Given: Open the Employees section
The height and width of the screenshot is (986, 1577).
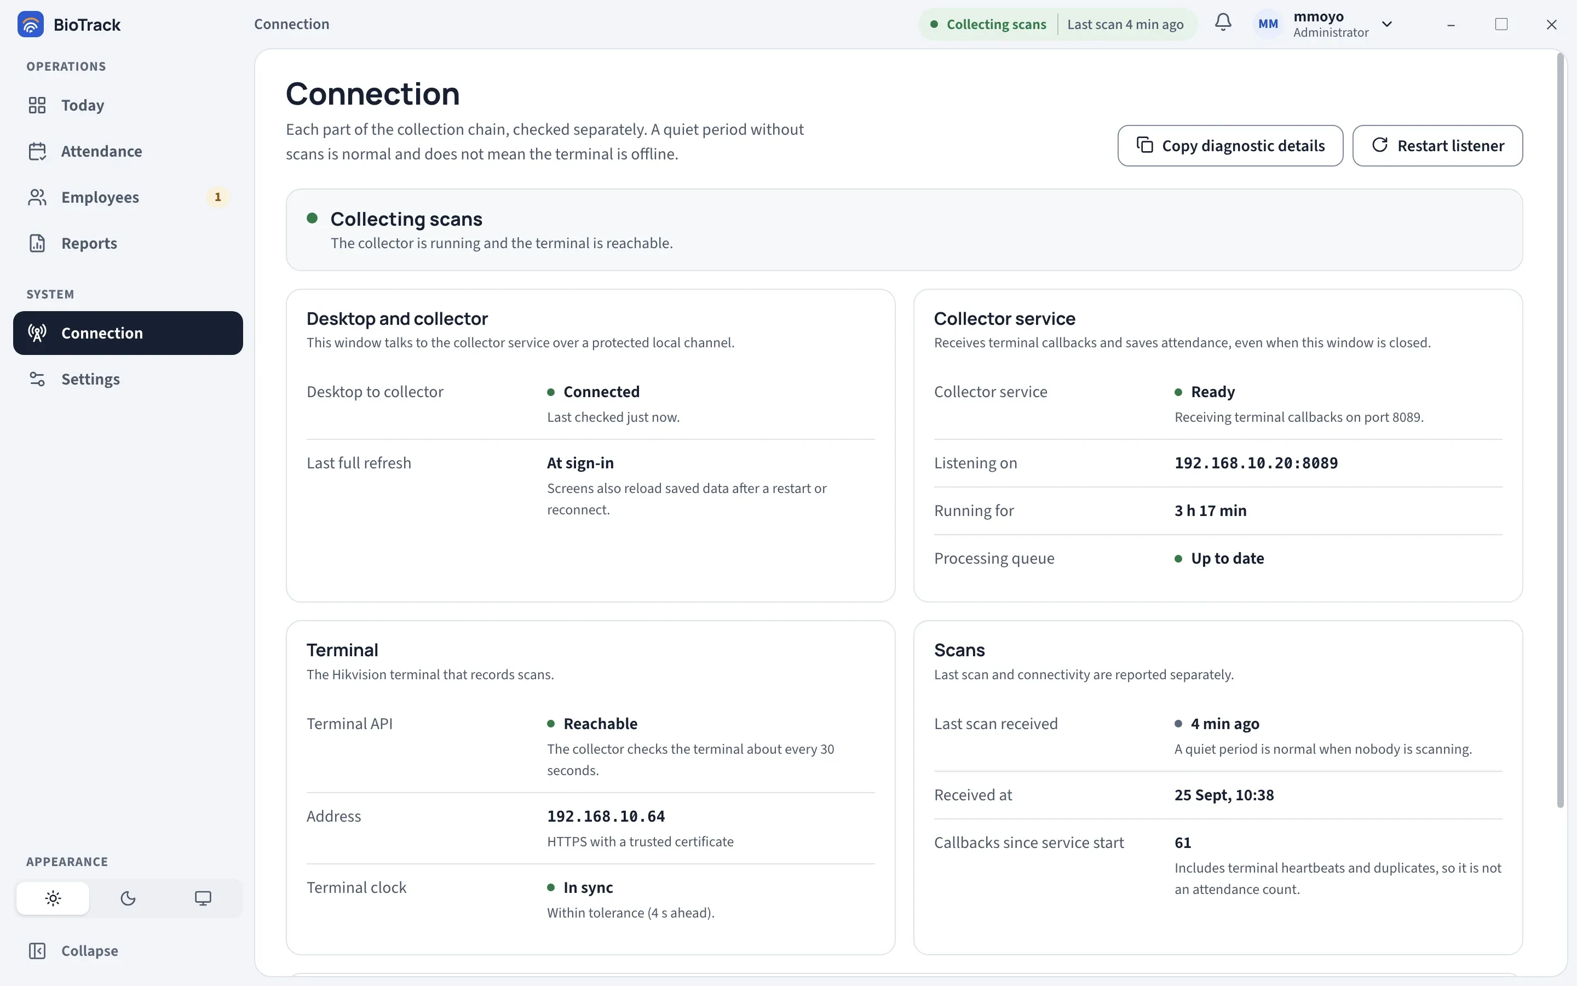Looking at the screenshot, I should [x=128, y=197].
